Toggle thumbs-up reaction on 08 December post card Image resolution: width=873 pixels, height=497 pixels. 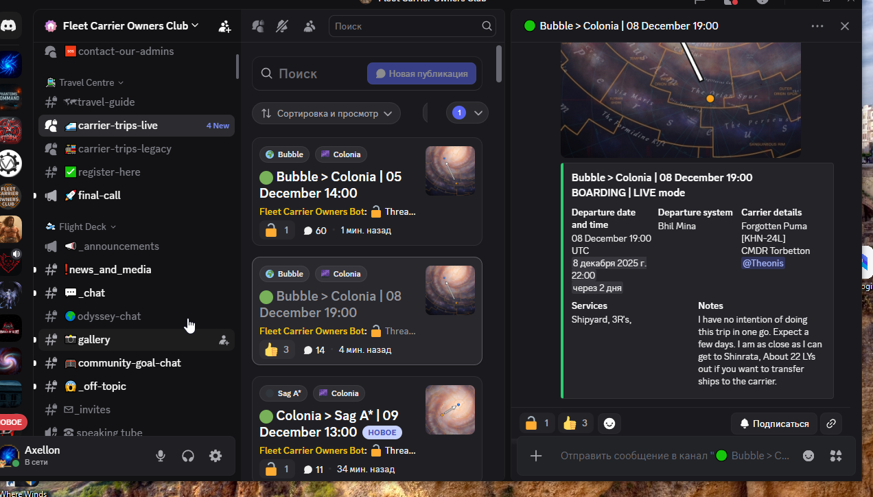tap(277, 350)
